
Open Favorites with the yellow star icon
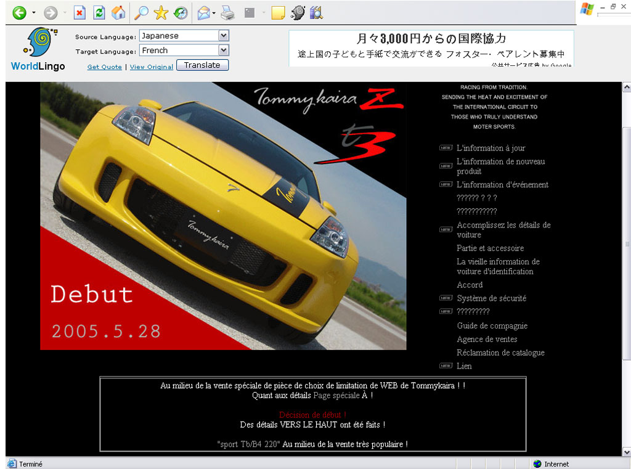[161, 13]
